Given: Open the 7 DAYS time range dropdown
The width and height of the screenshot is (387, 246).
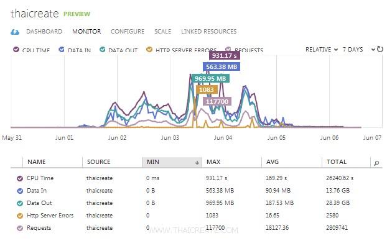Looking at the screenshot, I should point(358,50).
